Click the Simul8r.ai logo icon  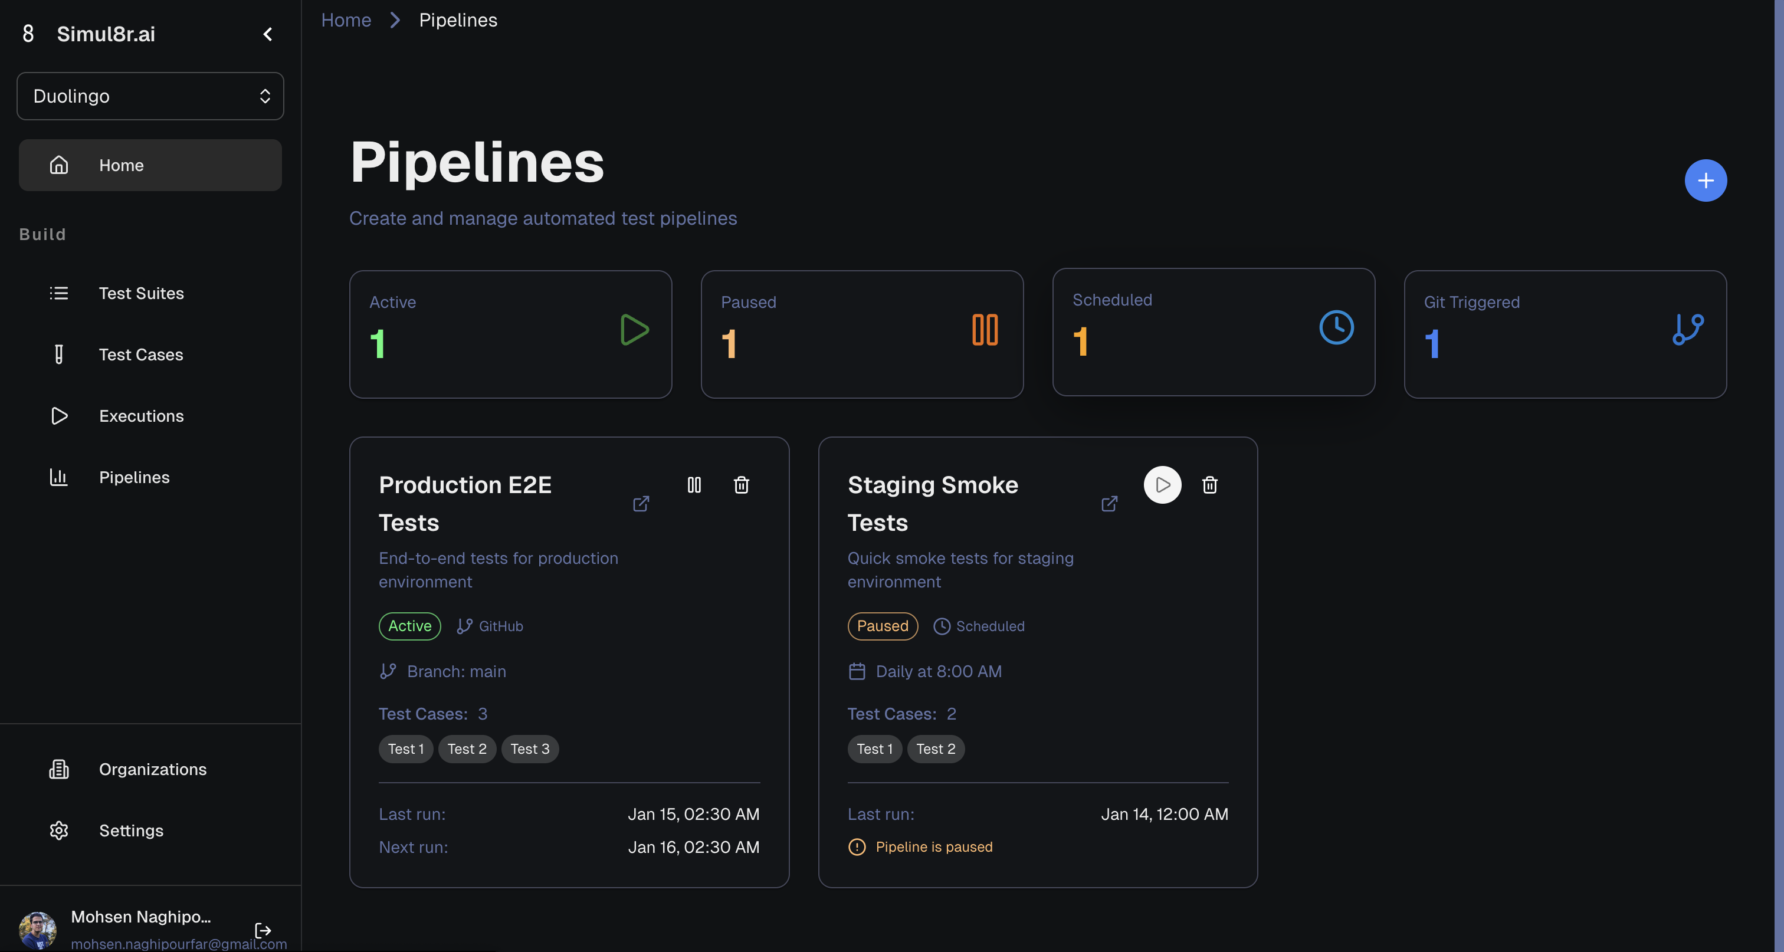28,33
